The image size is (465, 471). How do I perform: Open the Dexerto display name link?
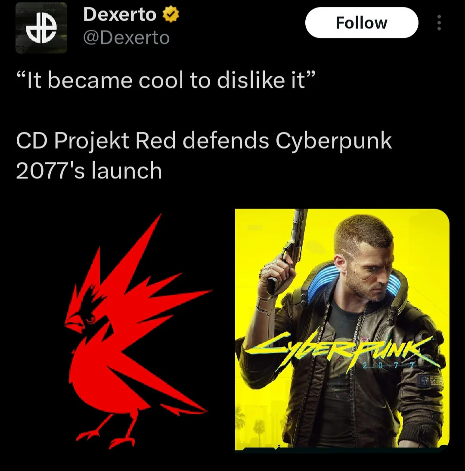pos(120,14)
